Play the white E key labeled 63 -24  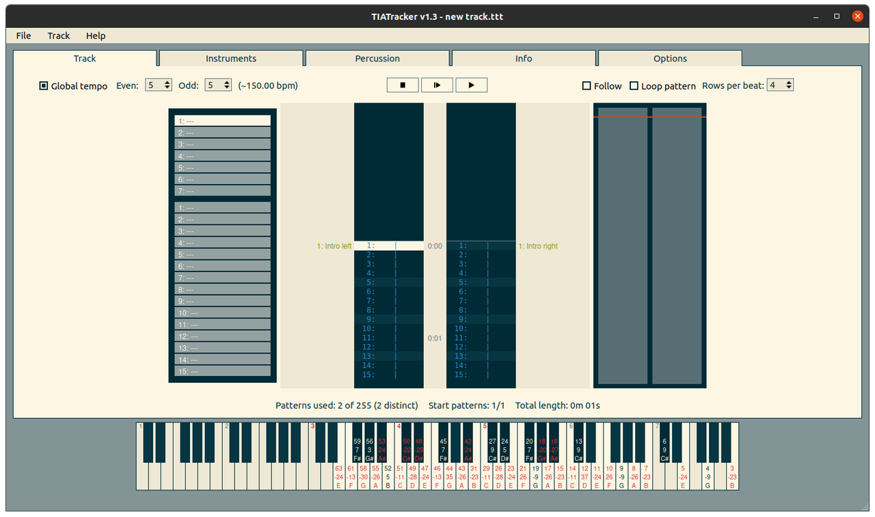click(x=338, y=477)
